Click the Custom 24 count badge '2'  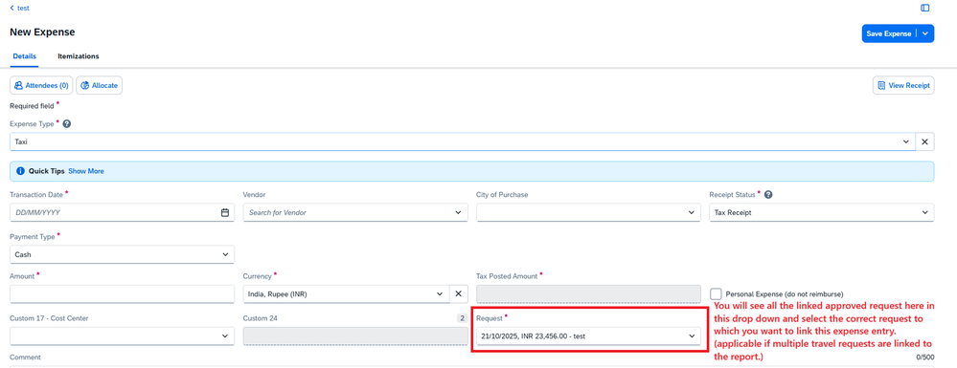[462, 318]
